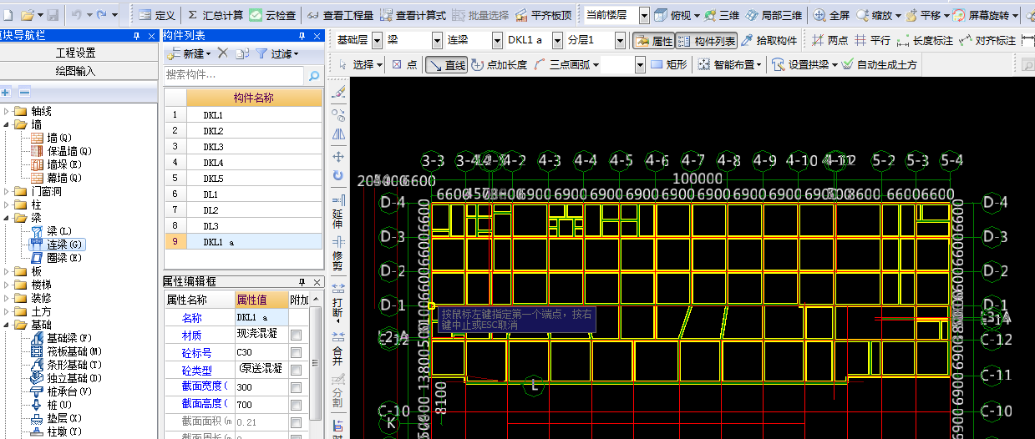Select 点加长度 point plus length tool
Viewport: 1035px width, 439px height.
(x=499, y=64)
